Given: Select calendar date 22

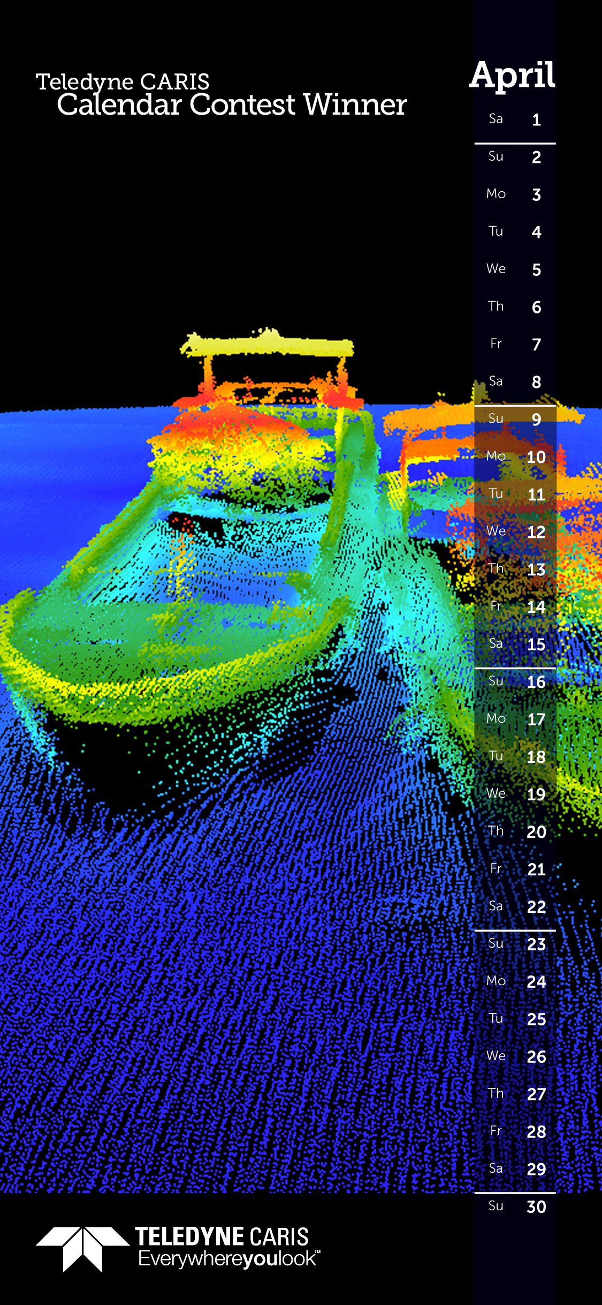Looking at the screenshot, I should pyautogui.click(x=536, y=907).
